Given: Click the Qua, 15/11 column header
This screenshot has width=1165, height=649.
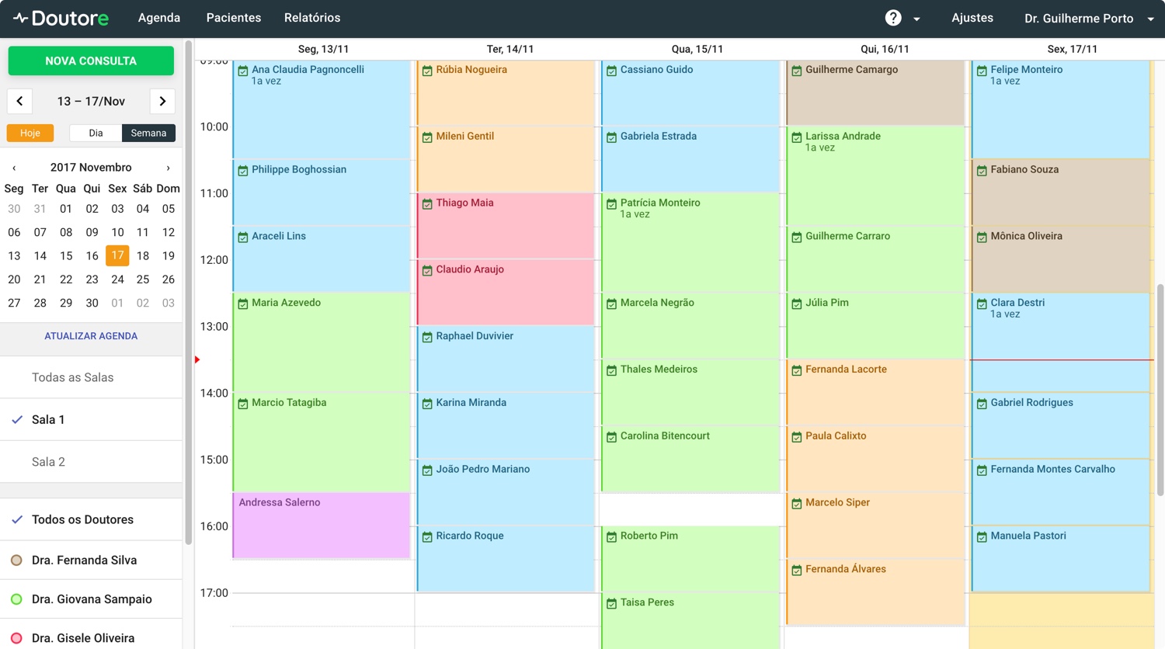Looking at the screenshot, I should (697, 49).
